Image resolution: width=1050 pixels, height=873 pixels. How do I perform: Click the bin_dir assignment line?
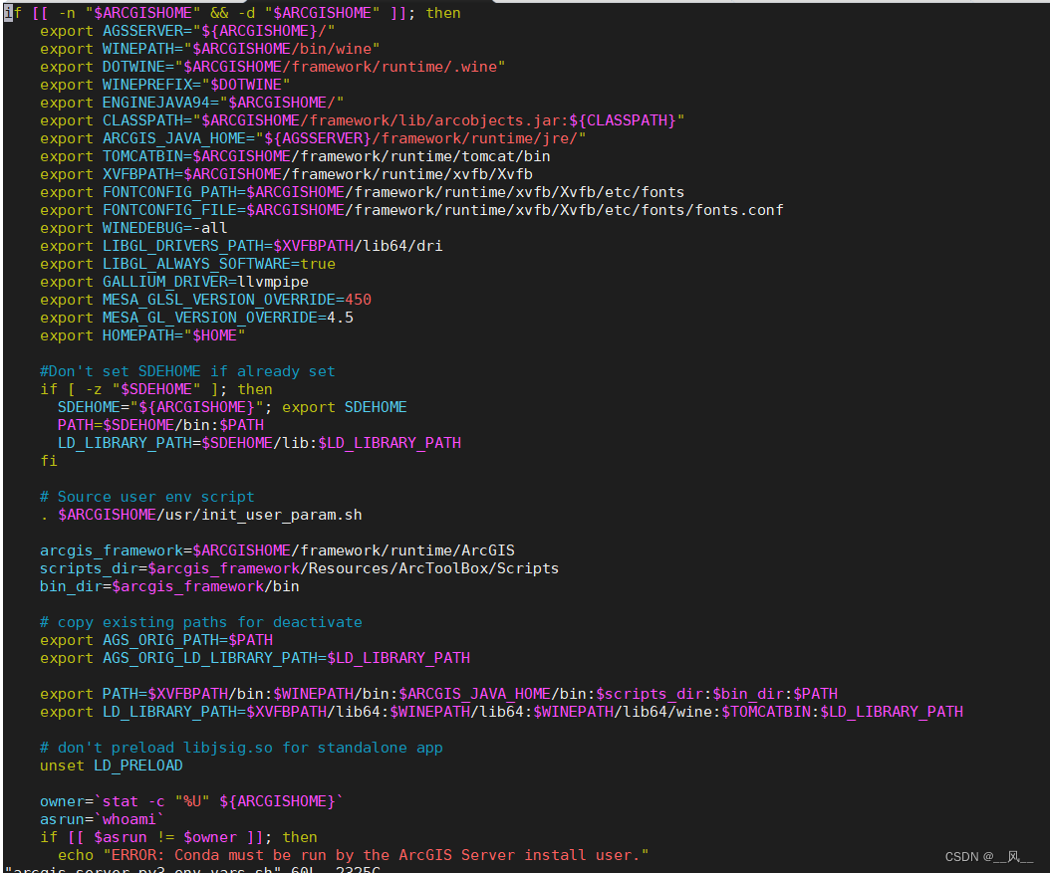tap(169, 586)
